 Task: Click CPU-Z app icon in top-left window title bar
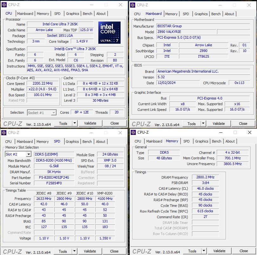tap(4, 5)
